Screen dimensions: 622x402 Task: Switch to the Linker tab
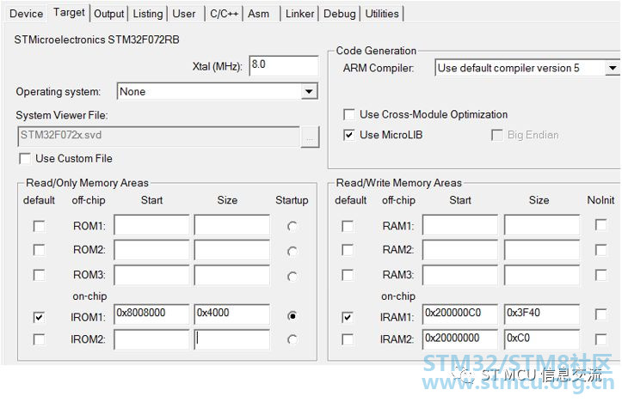coord(299,14)
